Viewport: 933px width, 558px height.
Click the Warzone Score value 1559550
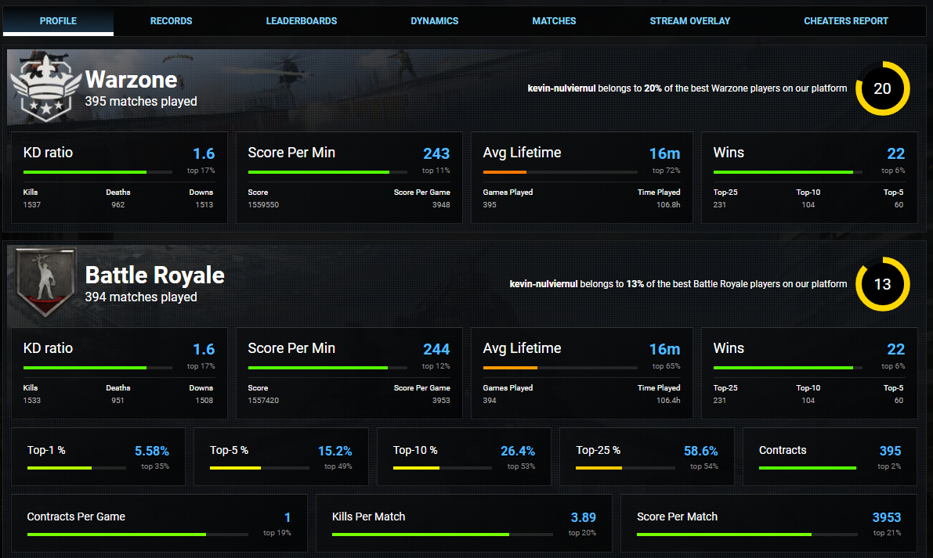(263, 205)
